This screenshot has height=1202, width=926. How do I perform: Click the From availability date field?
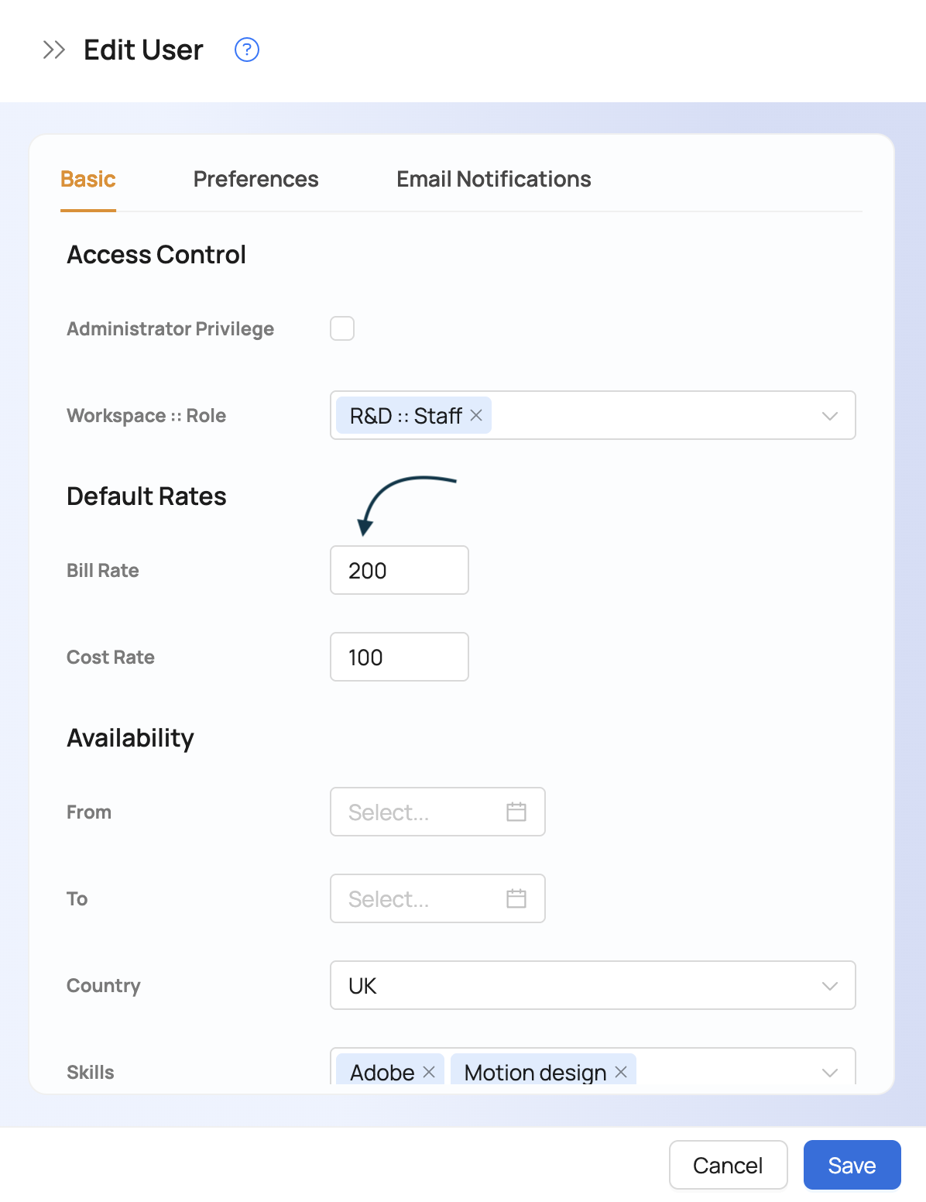pos(418,812)
